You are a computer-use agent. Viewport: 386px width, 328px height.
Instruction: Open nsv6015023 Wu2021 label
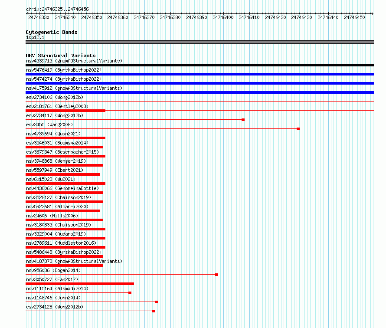coord(51,179)
